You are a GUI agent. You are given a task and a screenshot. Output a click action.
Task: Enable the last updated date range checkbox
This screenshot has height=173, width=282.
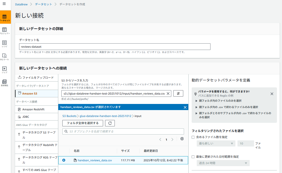[193, 157]
